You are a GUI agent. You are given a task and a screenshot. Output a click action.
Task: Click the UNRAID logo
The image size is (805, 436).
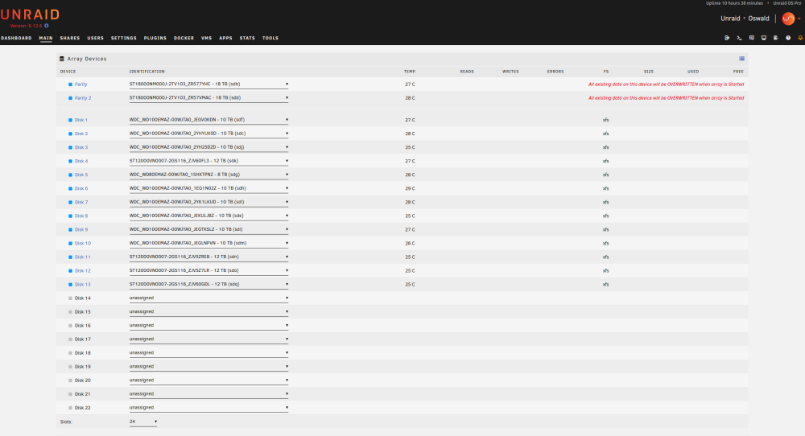(x=30, y=14)
